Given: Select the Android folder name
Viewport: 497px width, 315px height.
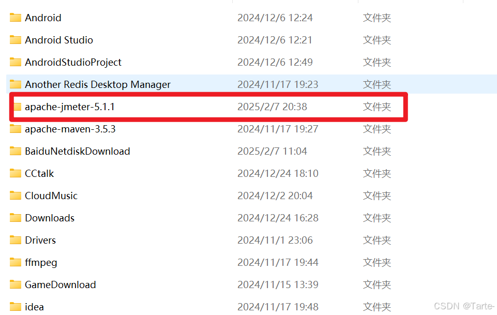Looking at the screenshot, I should coord(43,18).
